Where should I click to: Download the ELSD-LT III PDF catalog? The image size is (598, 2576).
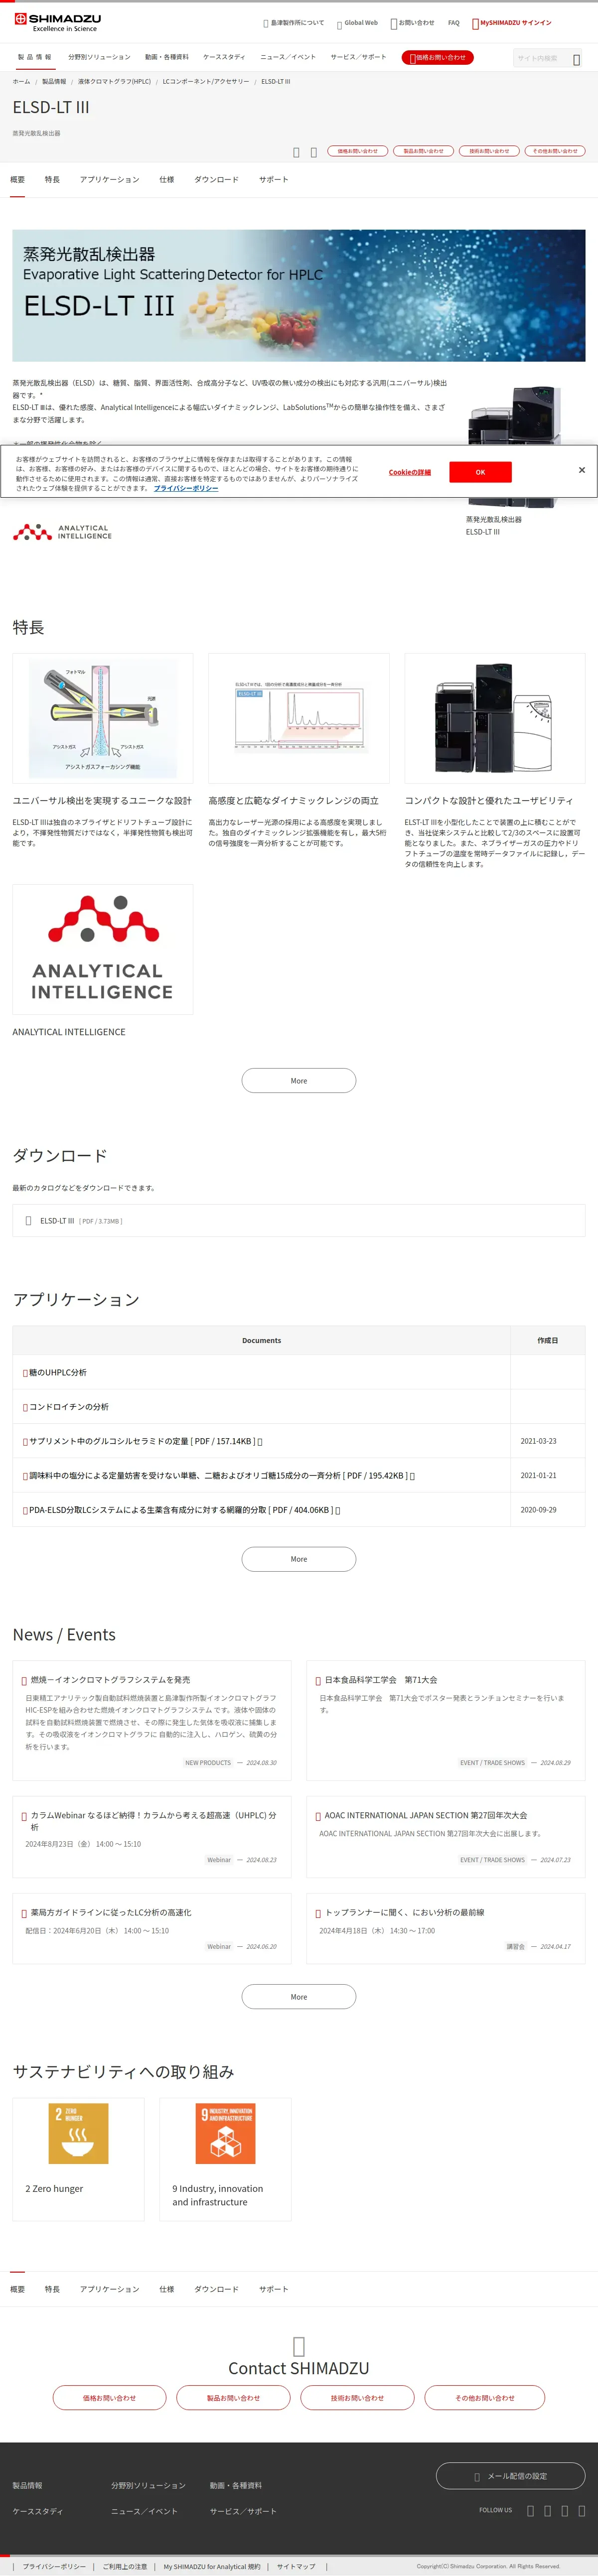[x=299, y=1221]
